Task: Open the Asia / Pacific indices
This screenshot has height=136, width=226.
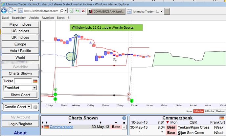Action: (20, 51)
